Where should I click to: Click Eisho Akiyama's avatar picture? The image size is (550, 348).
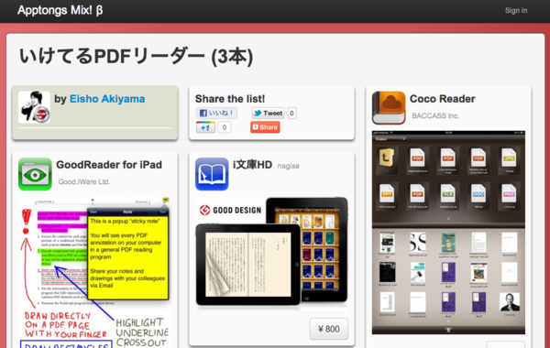click(34, 107)
